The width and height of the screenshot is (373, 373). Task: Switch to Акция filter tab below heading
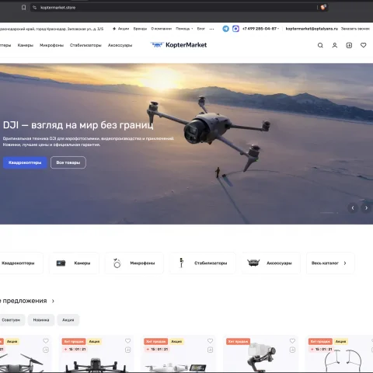[x=68, y=320]
